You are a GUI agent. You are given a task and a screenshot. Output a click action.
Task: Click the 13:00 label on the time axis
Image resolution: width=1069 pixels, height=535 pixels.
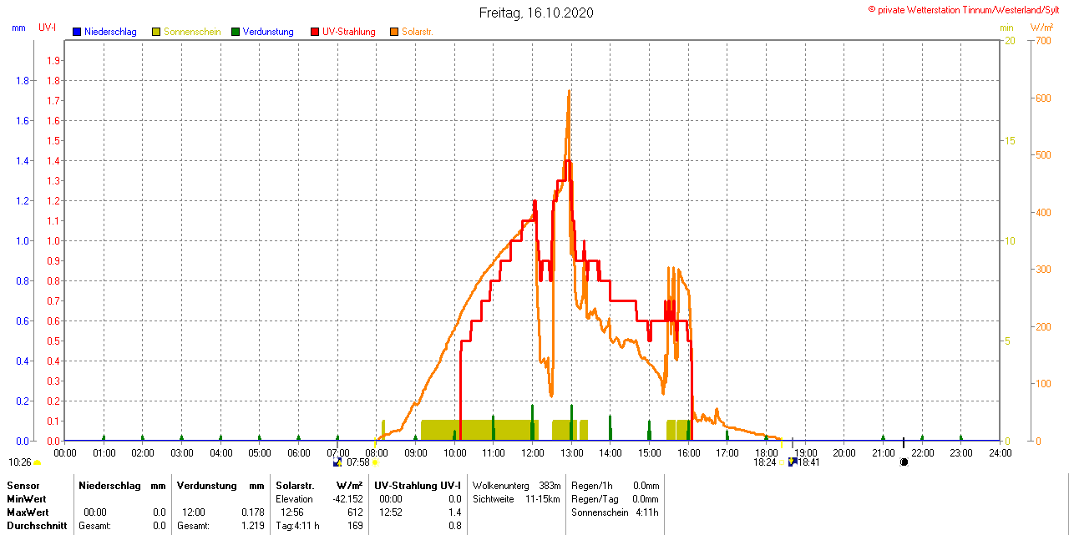pyautogui.click(x=571, y=452)
